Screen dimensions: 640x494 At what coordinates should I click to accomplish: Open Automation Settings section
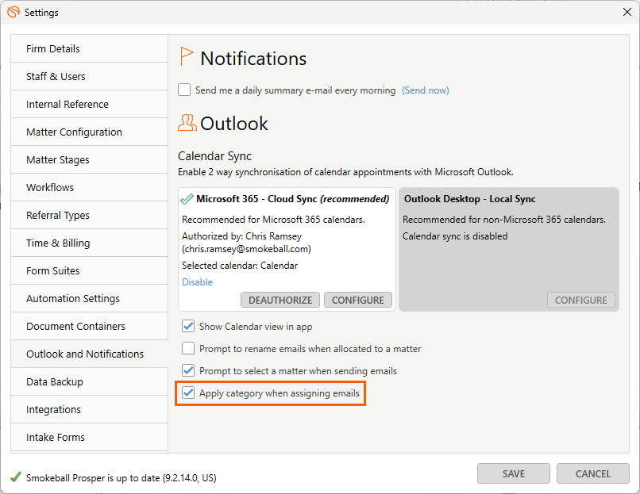(90, 298)
